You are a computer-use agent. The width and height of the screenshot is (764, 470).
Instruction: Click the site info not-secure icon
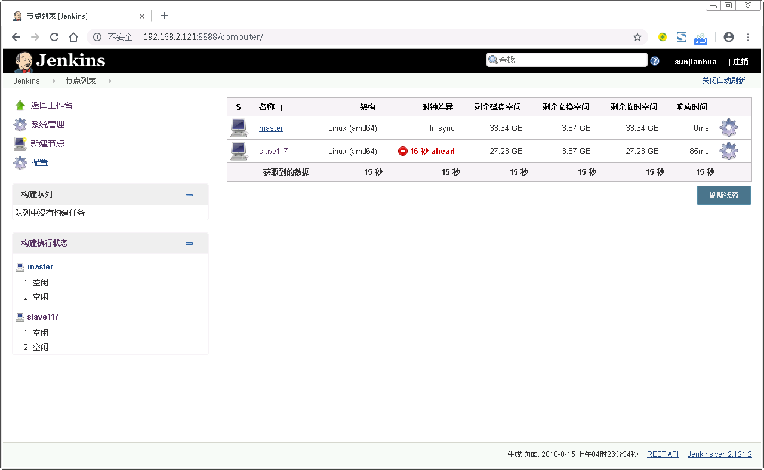pos(98,37)
